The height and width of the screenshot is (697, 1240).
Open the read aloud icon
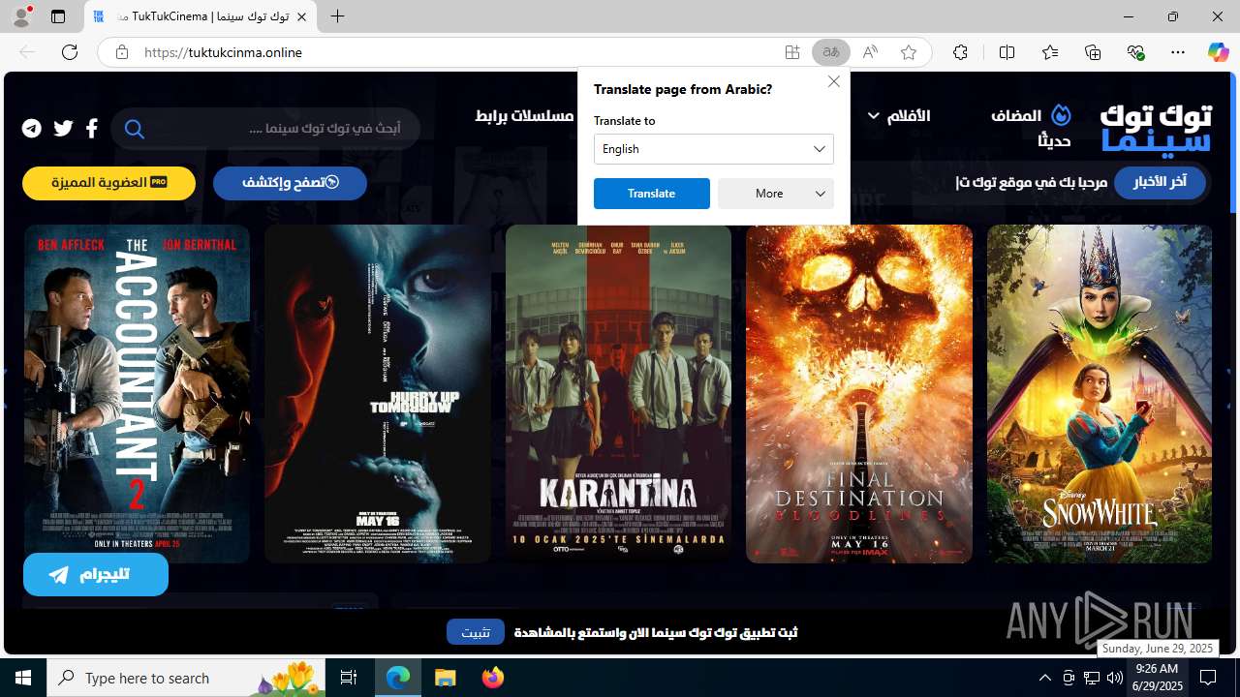870,52
